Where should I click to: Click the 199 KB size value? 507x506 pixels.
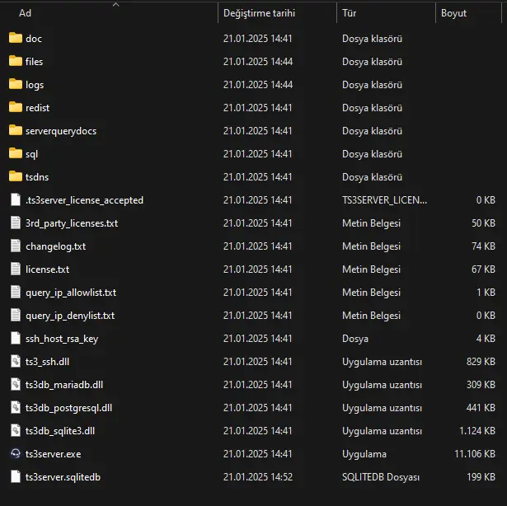[481, 477]
